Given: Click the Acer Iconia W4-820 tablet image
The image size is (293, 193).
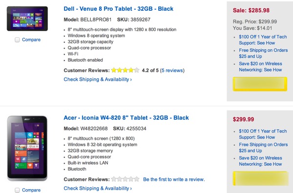Looking at the screenshot, I should pyautogui.click(x=27, y=148).
